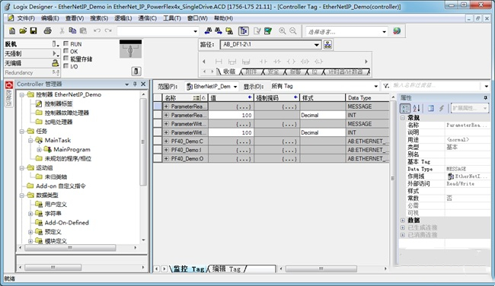Open the 编辑(E) menu
Screen dimensions: 495x286
49,18
